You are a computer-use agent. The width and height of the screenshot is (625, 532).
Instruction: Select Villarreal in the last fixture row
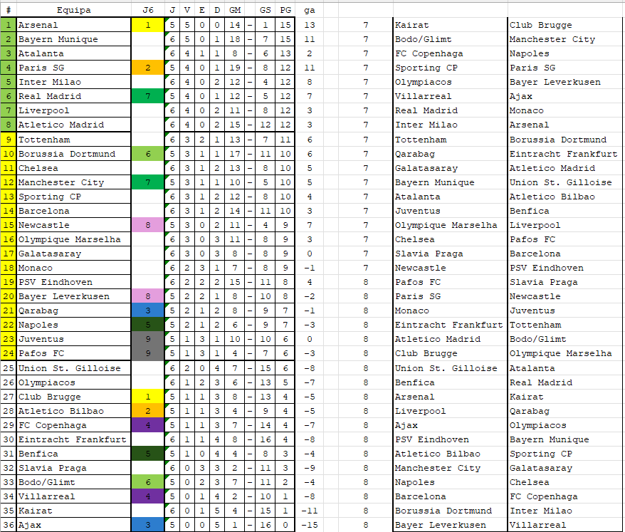pos(538,525)
